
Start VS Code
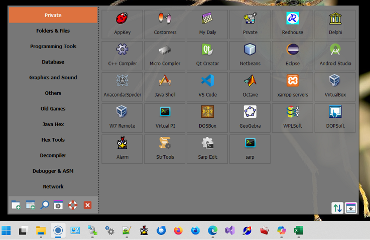[x=207, y=87]
